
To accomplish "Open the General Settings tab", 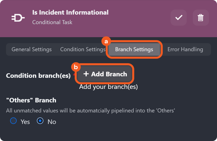I will 32,49.
